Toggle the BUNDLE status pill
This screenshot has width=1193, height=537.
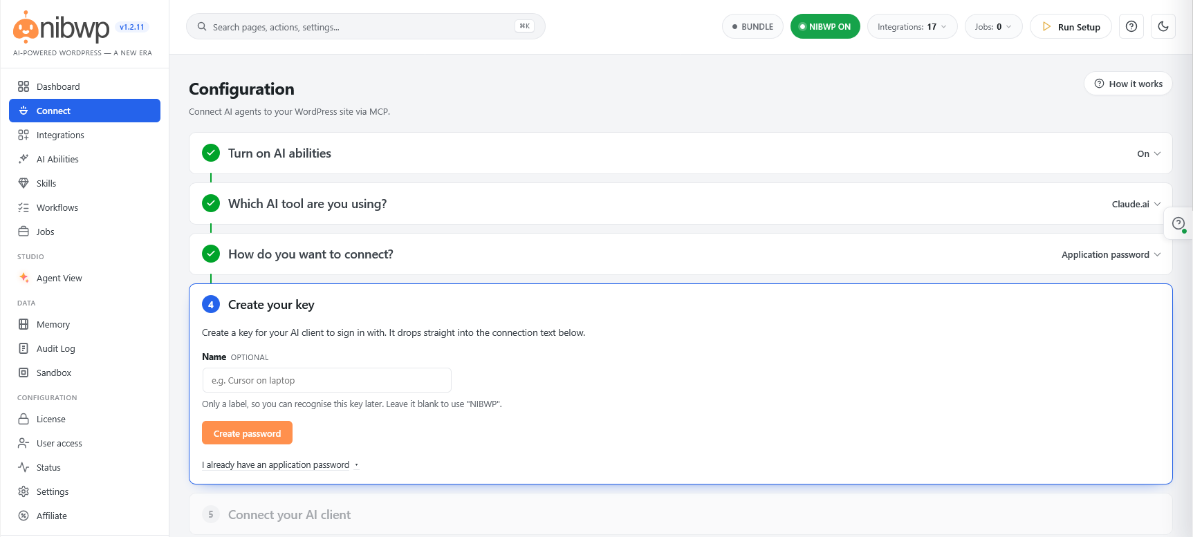752,27
